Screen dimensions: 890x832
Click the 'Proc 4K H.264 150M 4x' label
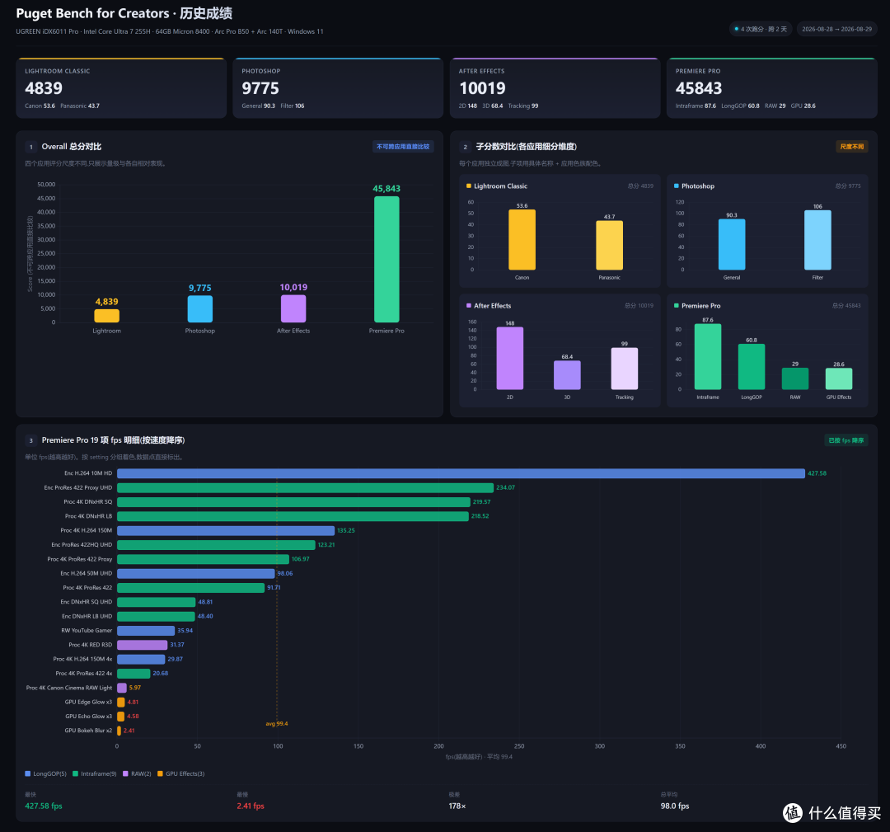coord(83,660)
